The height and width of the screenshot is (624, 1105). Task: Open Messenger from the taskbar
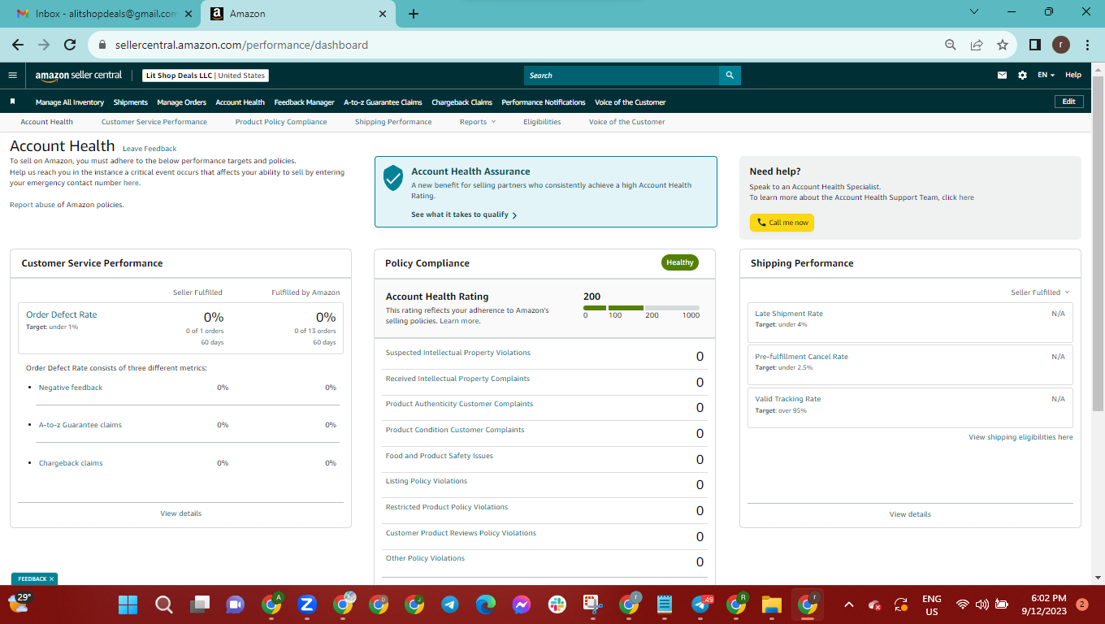pos(522,604)
